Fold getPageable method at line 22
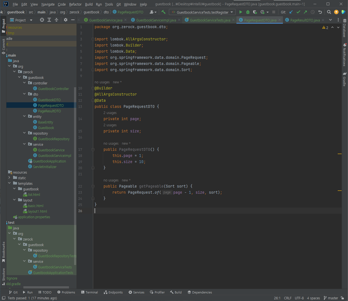Image resolution: width=348 pixels, height=301 pixels. coord(93,186)
